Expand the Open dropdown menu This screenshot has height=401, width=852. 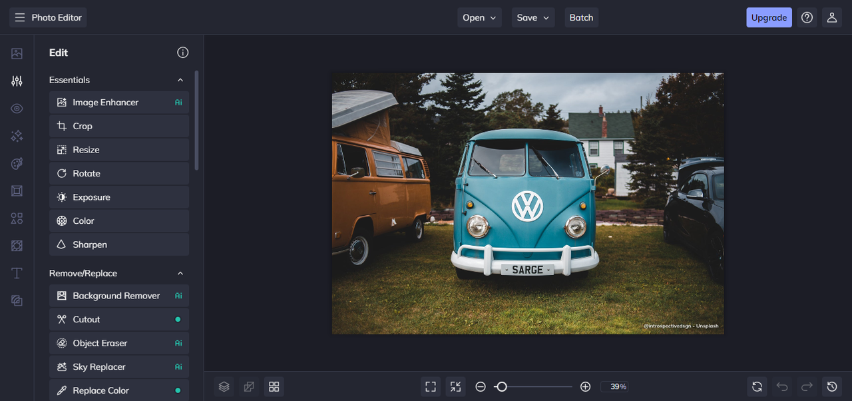tap(479, 18)
